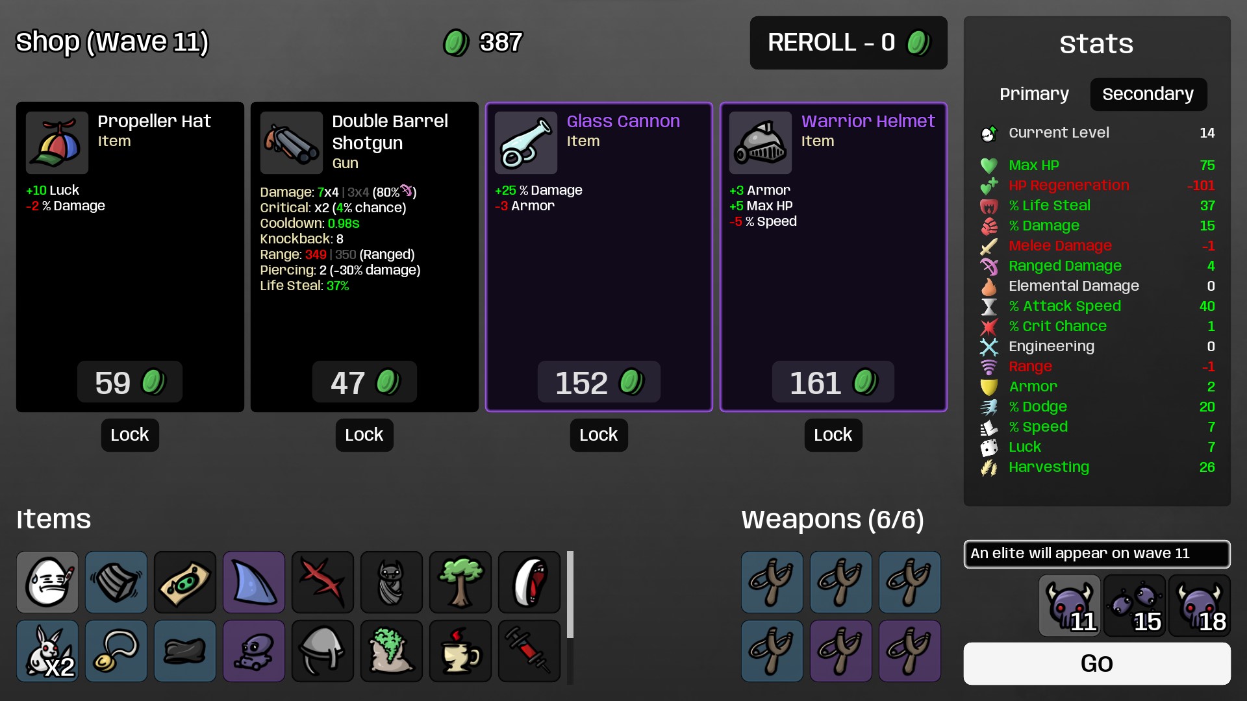Start the next wave with GO
Viewport: 1247px width, 701px height.
tap(1096, 663)
